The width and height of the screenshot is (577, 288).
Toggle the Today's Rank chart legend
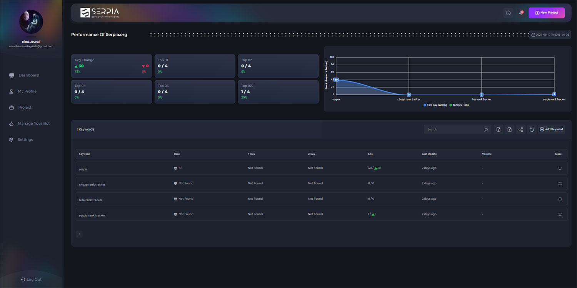[x=459, y=105]
